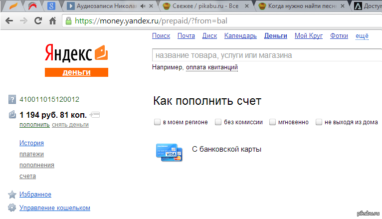This screenshot has width=382, height=219.
Task: Open the 'пополнения' link
Action: 37,165
